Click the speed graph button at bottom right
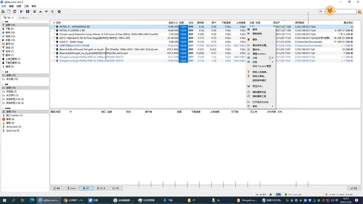 point(354,188)
